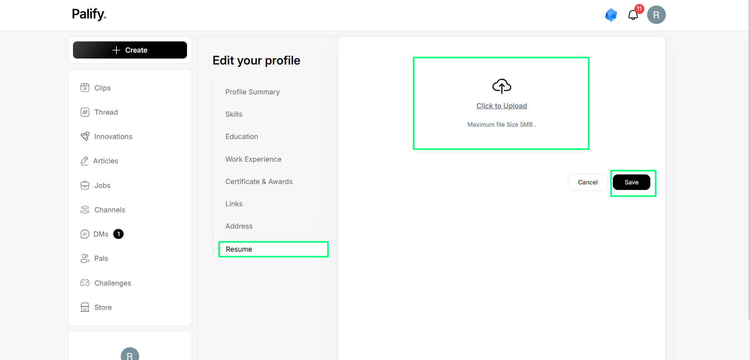Open the DMs label
The width and height of the screenshot is (750, 360).
[x=101, y=234]
